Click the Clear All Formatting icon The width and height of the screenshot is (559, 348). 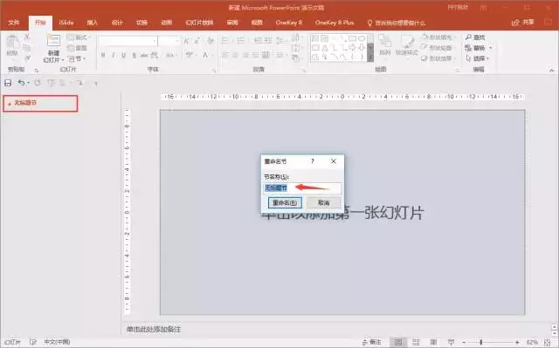210,41
